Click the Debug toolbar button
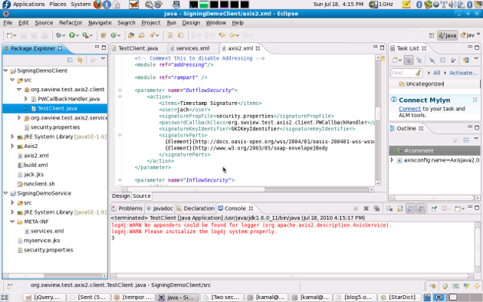 [58, 35]
